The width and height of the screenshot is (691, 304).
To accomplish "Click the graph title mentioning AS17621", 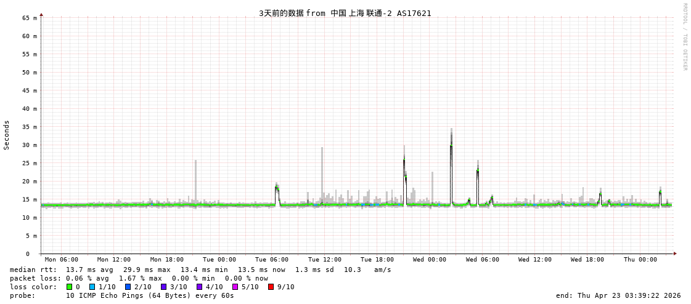I will 345,13.
